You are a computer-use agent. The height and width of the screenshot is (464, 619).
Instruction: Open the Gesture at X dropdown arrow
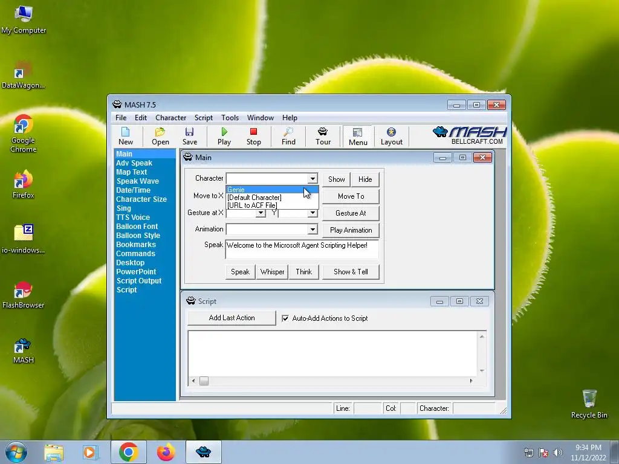[261, 213]
